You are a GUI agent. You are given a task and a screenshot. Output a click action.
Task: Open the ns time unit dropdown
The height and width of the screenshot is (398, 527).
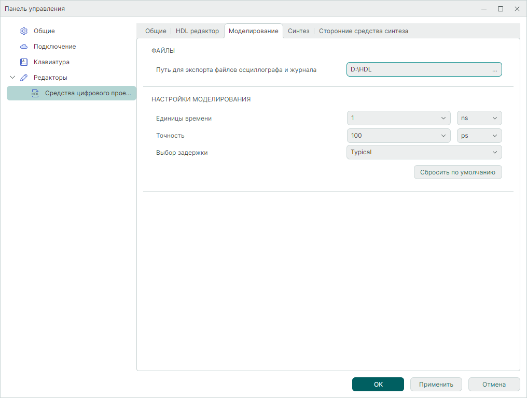(x=479, y=118)
